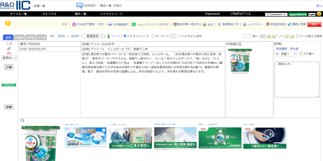The image size is (323, 161).
Task: Click the GO page button
Action: 262,36
